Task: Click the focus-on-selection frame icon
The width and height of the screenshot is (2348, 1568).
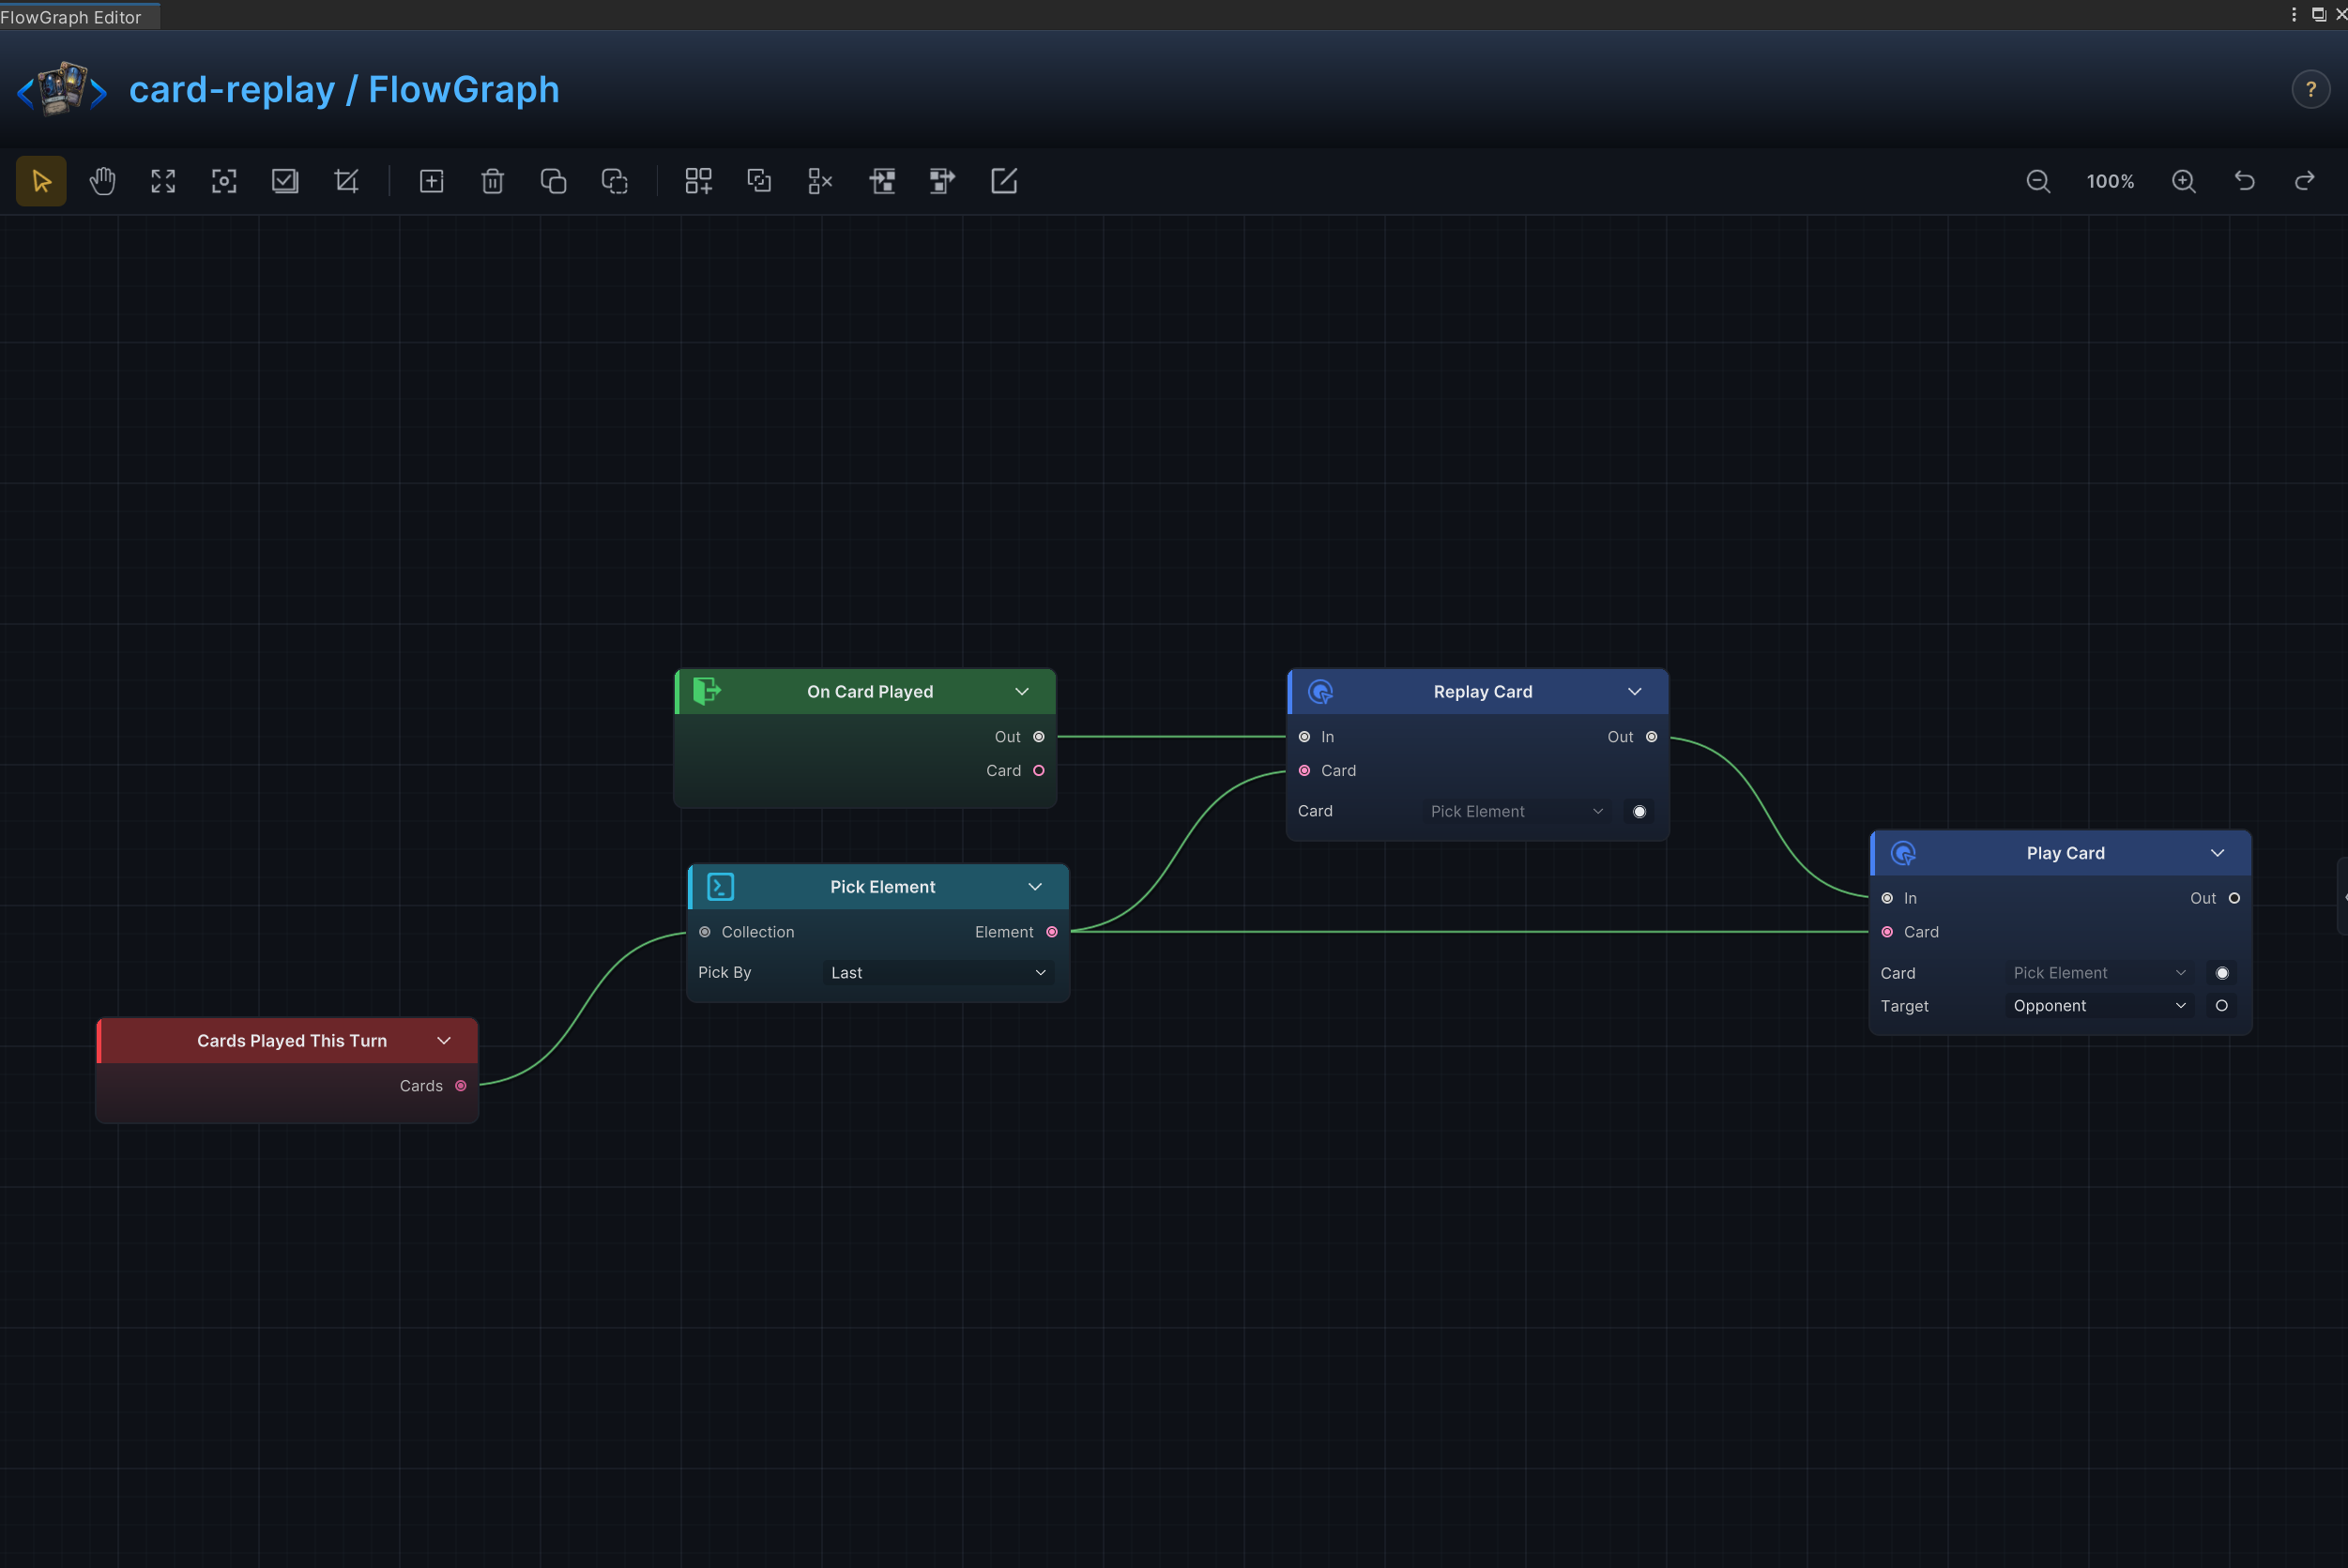Action: tap(224, 181)
